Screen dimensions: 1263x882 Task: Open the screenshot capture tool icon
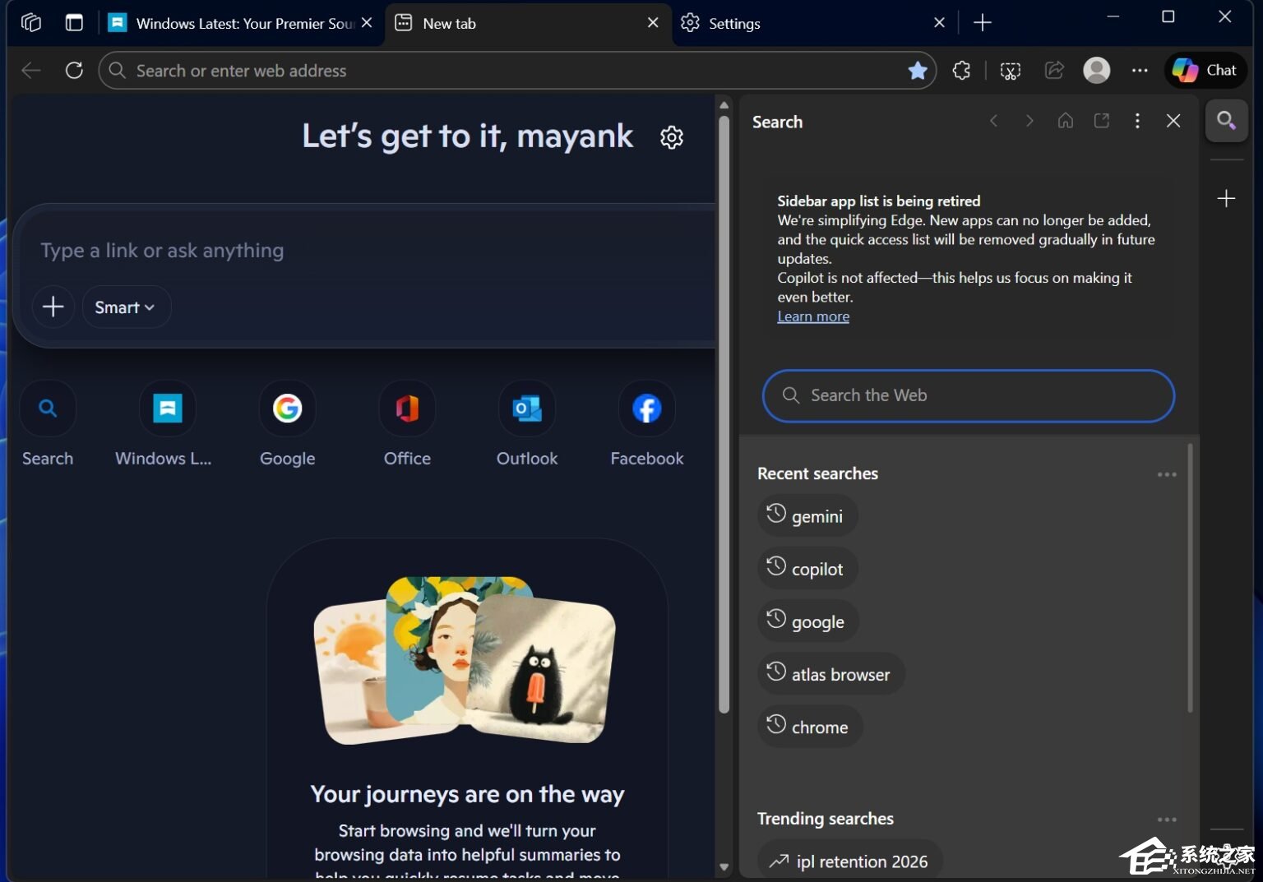1011,71
